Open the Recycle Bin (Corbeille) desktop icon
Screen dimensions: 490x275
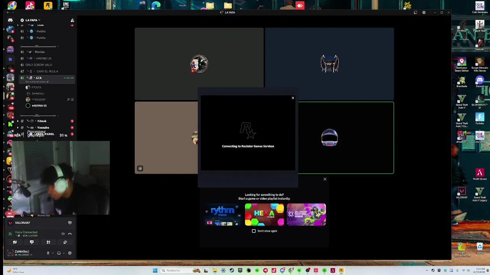480,249
